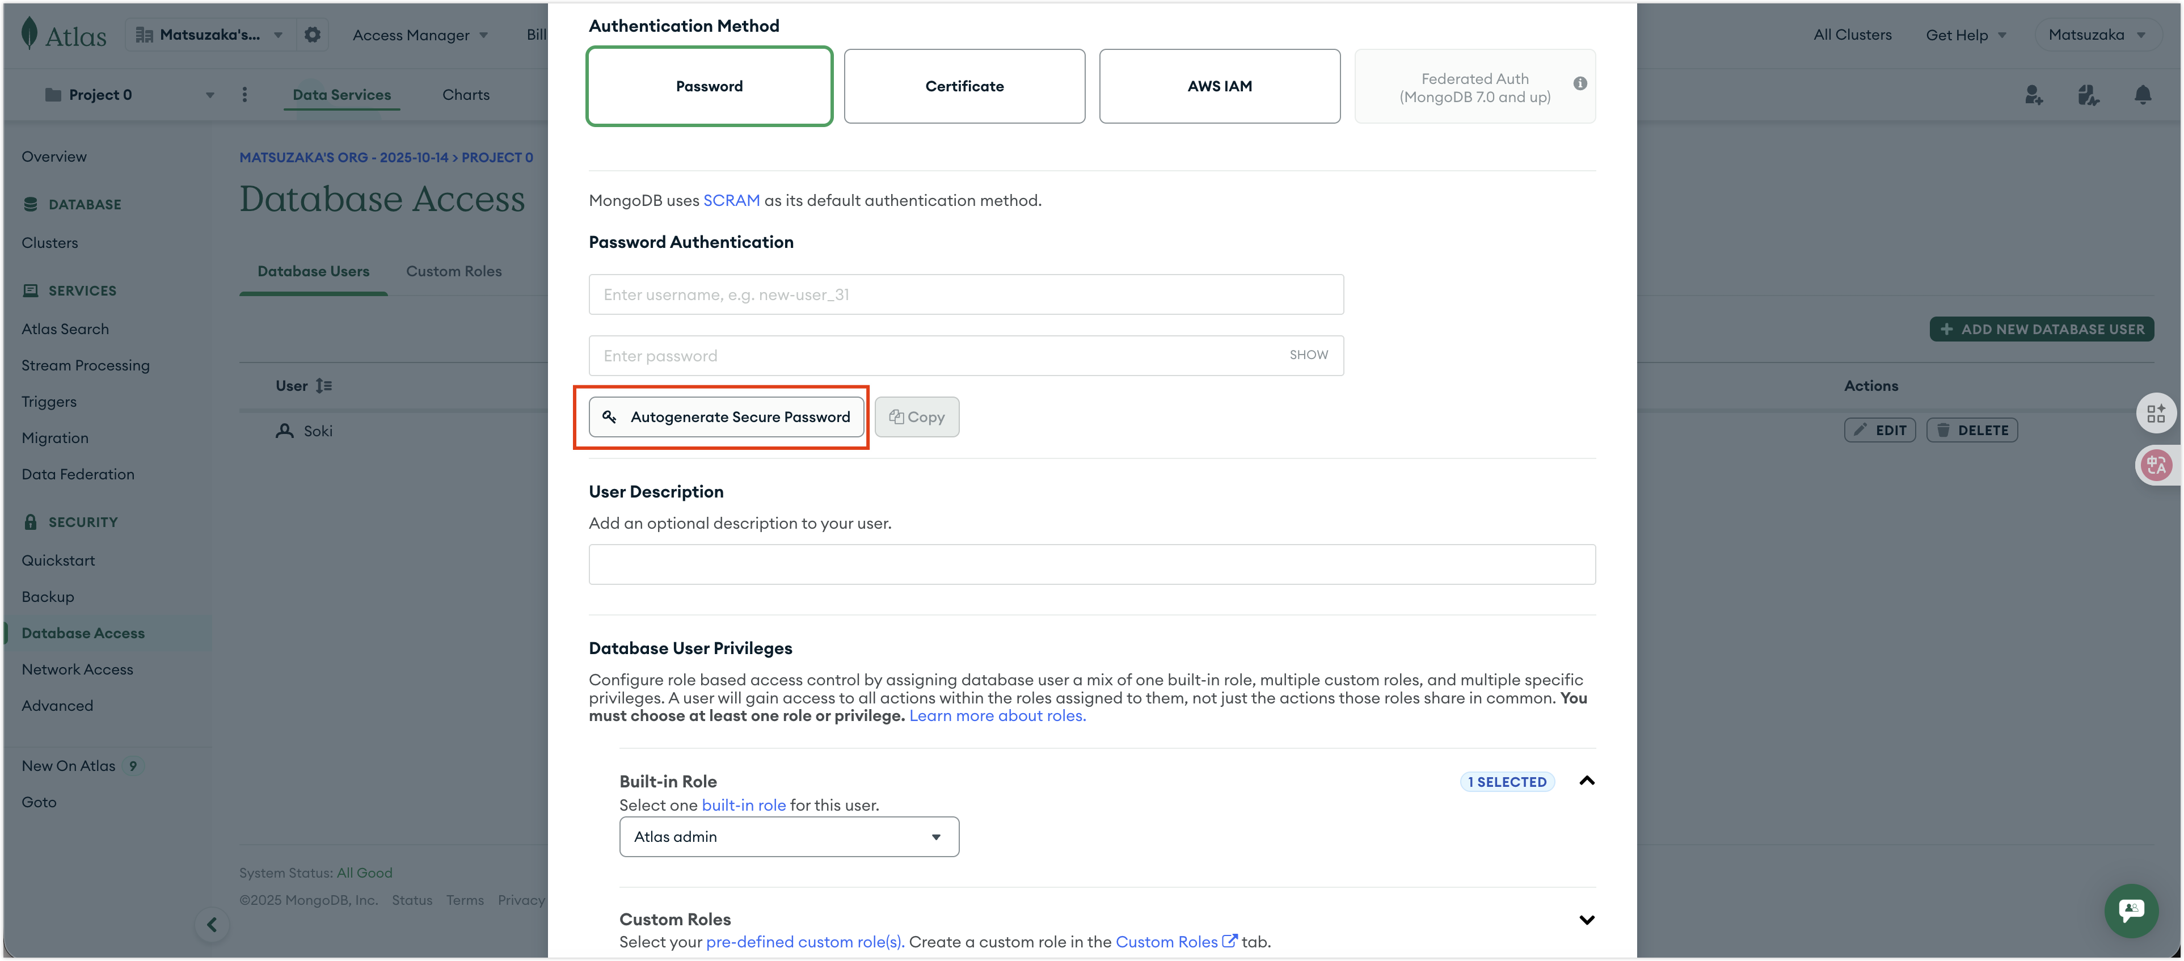
Task: Click the invite user icon
Action: [x=2034, y=95]
